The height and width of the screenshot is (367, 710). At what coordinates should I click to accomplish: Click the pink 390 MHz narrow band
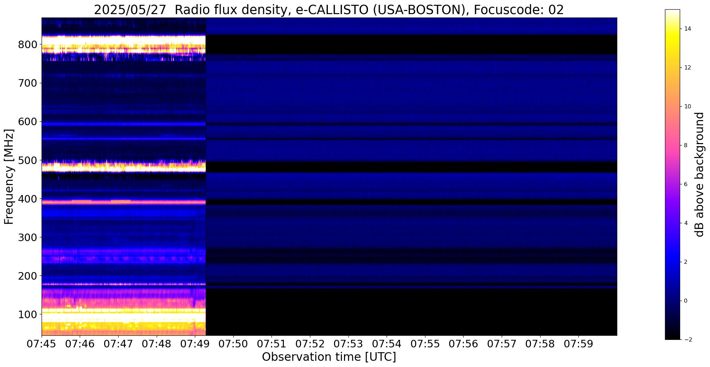[124, 202]
